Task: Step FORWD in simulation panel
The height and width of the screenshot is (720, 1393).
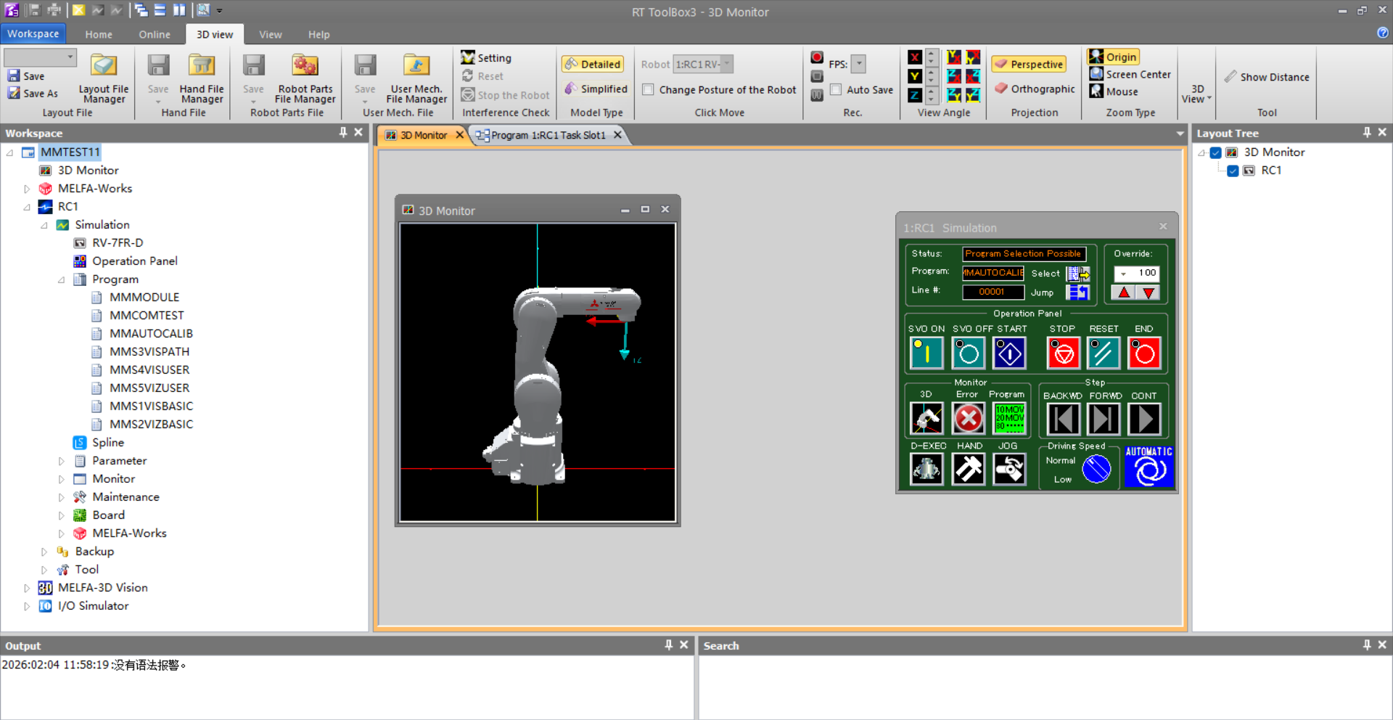Action: coord(1104,419)
